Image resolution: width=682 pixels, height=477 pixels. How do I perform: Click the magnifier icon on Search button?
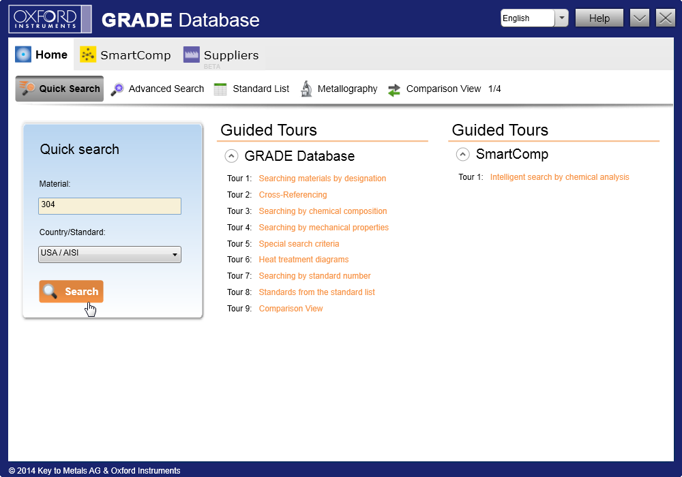point(50,292)
